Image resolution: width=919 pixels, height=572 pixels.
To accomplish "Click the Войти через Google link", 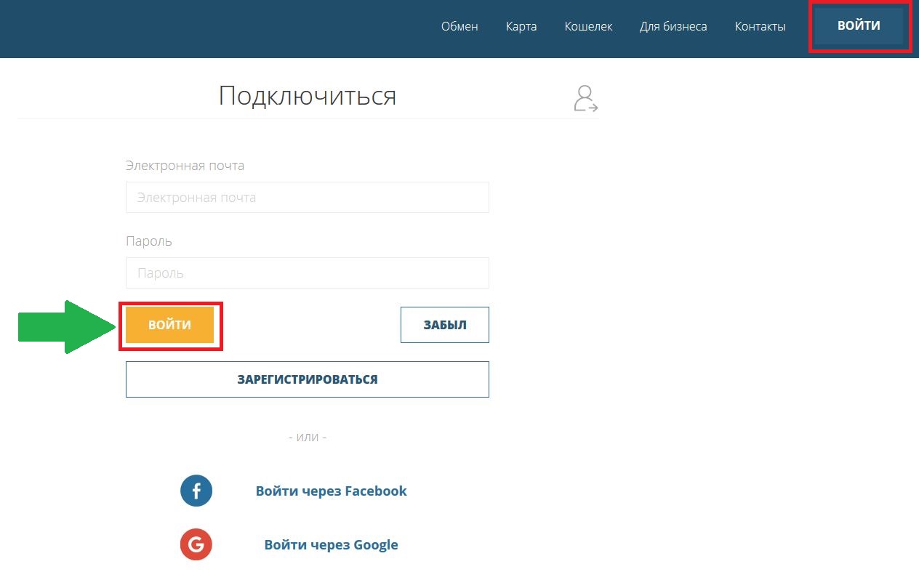I will [x=331, y=544].
